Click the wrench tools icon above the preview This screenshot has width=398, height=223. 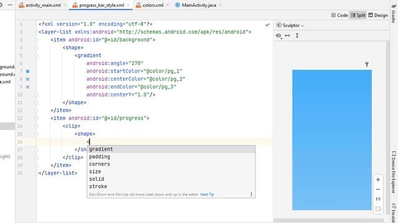367,64
